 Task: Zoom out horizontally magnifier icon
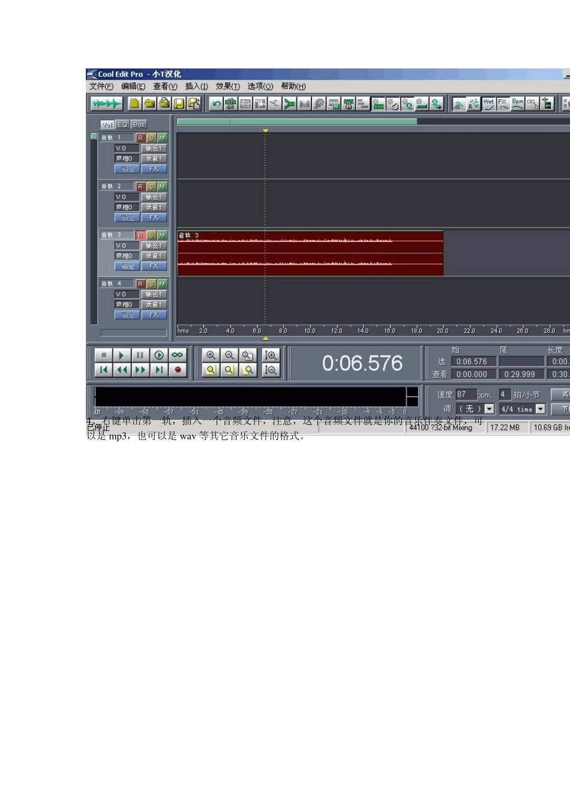tap(229, 355)
